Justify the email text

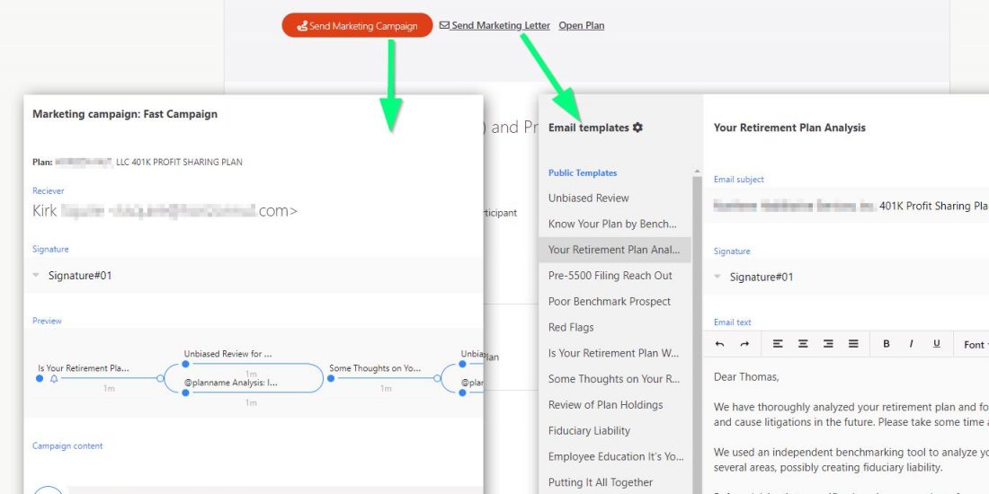pos(853,344)
